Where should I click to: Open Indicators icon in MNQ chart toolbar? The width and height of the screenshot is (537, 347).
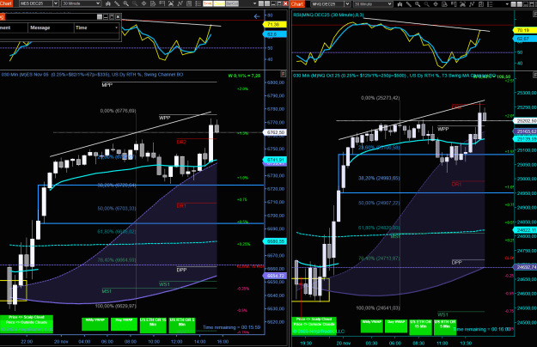(472, 4)
